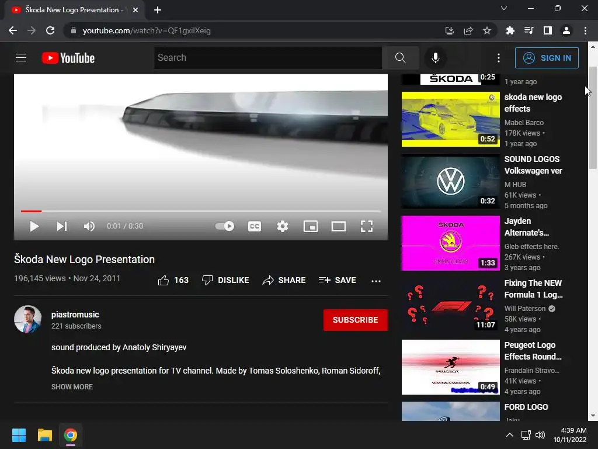Viewport: 598px width, 449px height.
Task: Switch to theater mode
Action: [339, 226]
